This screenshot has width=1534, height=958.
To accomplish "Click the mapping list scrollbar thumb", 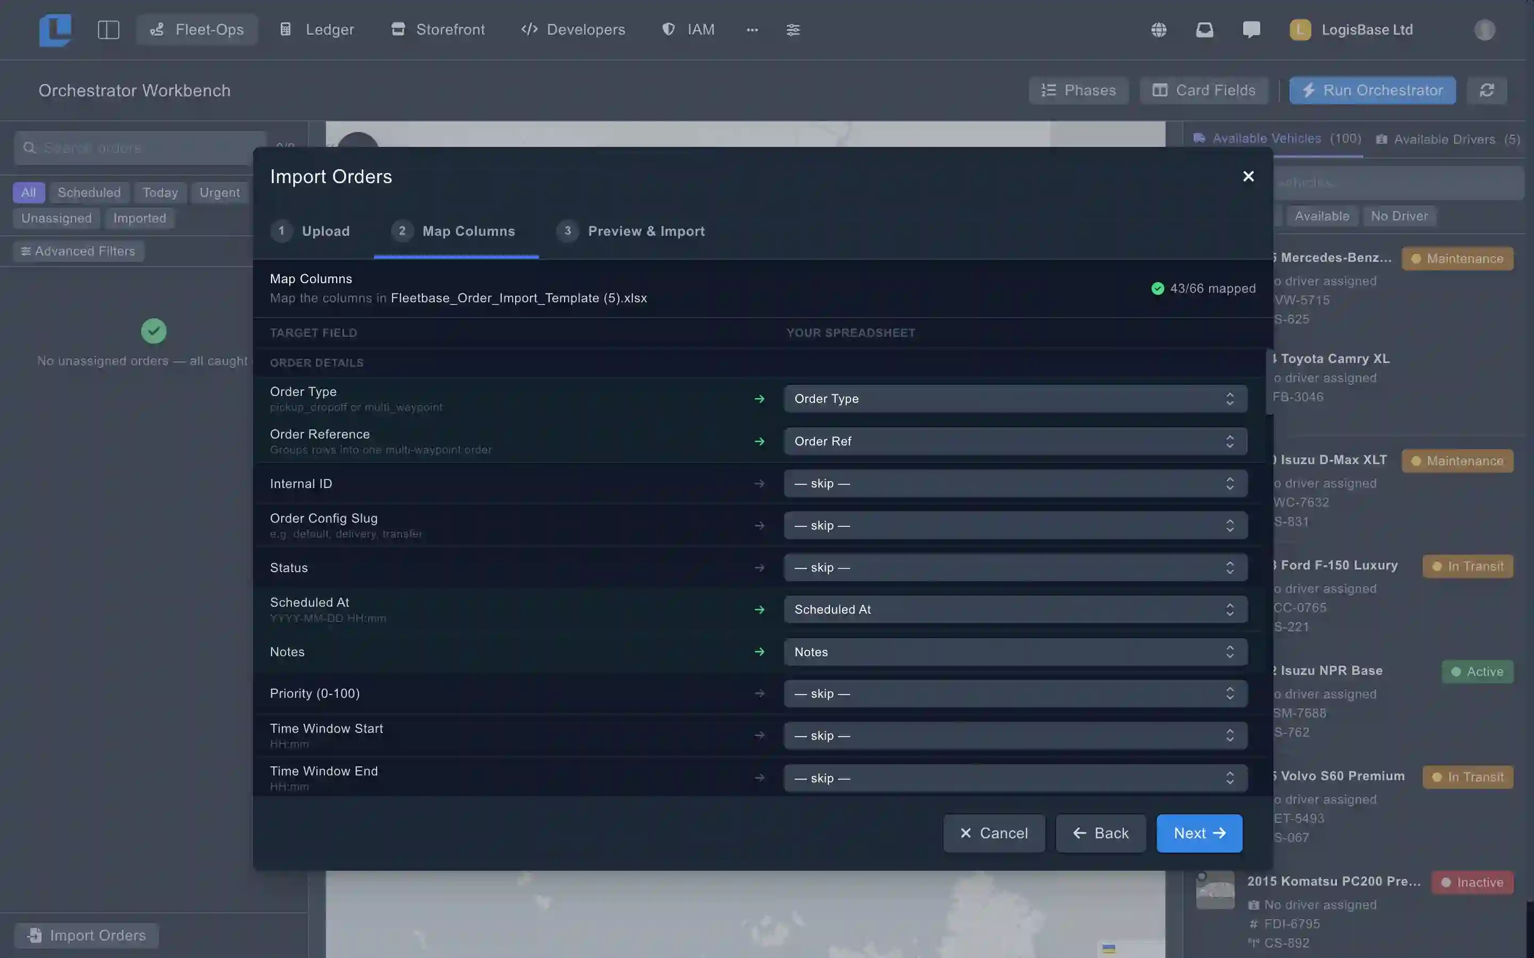I will (1270, 382).
